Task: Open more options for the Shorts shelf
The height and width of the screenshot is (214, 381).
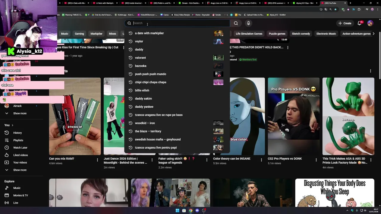Action: [x=371, y=71]
